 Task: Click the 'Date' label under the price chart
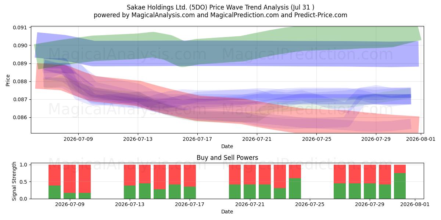pyautogui.click(x=227, y=146)
